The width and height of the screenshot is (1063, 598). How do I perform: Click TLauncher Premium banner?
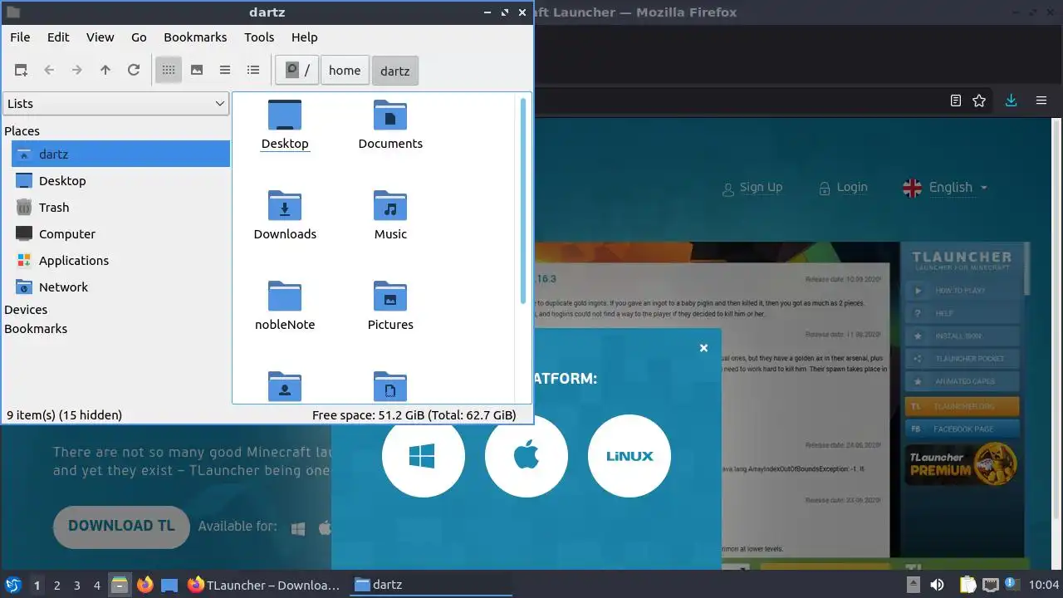(x=962, y=465)
